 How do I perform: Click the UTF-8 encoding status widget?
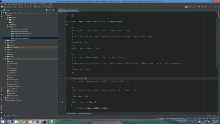(195, 118)
